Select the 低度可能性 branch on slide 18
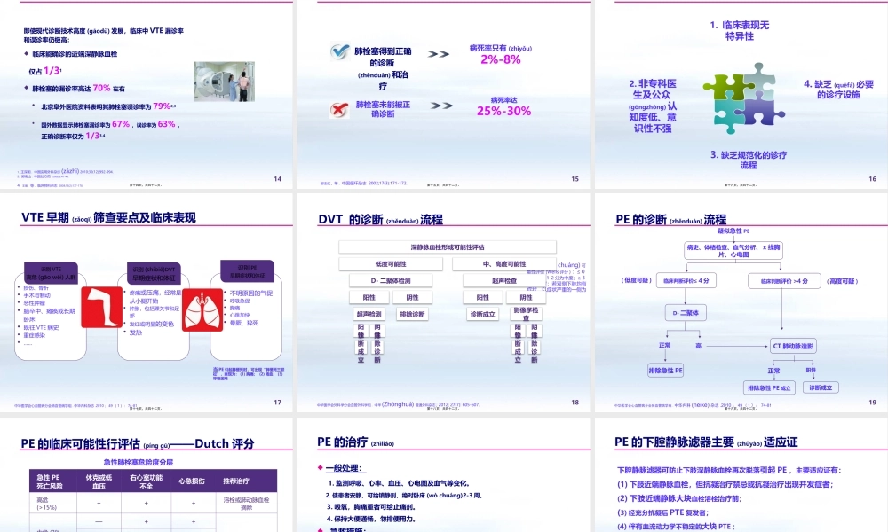Image resolution: width=888 pixels, height=532 pixels. (391, 264)
